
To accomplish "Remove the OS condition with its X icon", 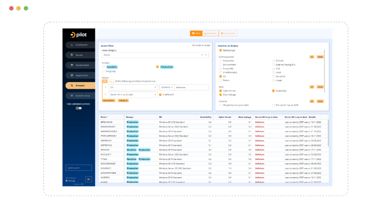I will point(105,87).
